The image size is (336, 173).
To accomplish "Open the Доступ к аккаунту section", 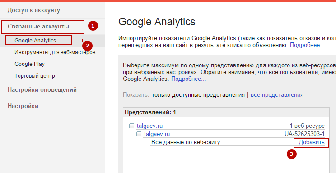I will pos(34,10).
